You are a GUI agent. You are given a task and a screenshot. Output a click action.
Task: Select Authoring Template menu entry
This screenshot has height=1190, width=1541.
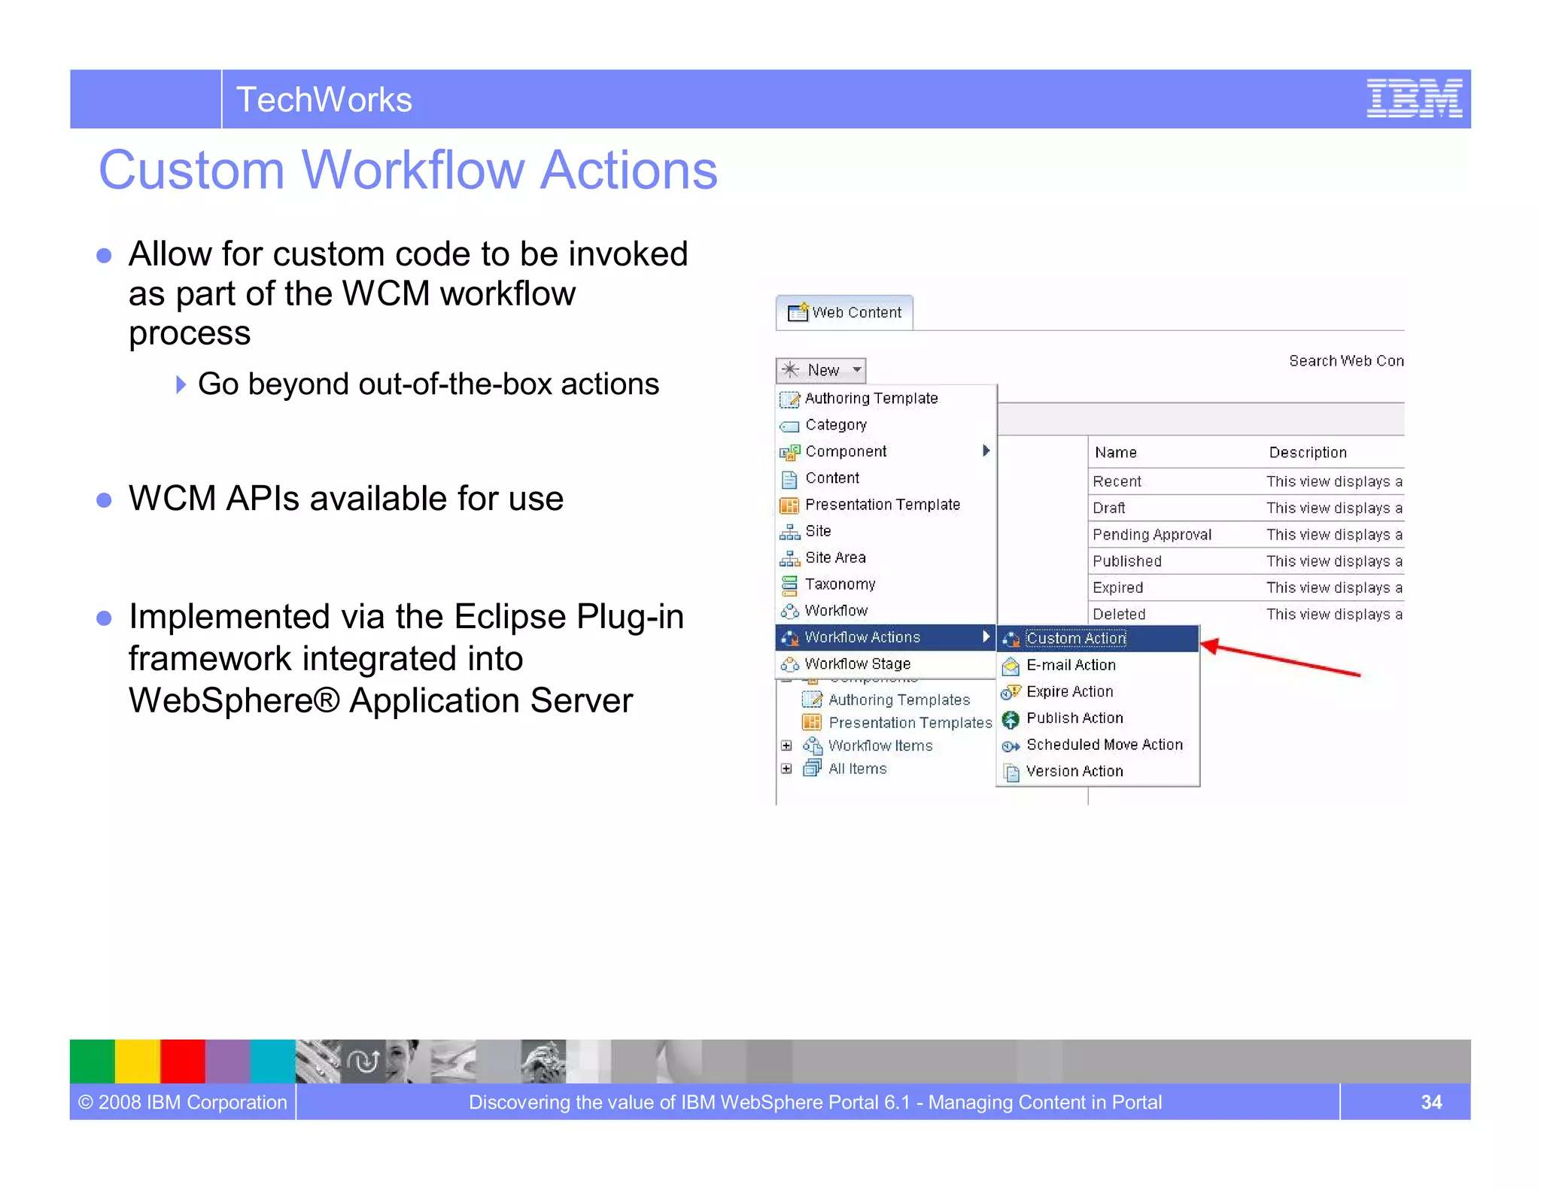click(x=886, y=398)
